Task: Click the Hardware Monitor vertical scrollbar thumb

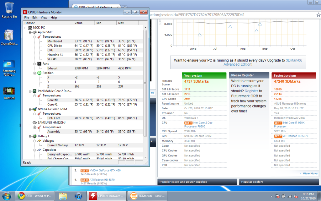Action: point(145,83)
